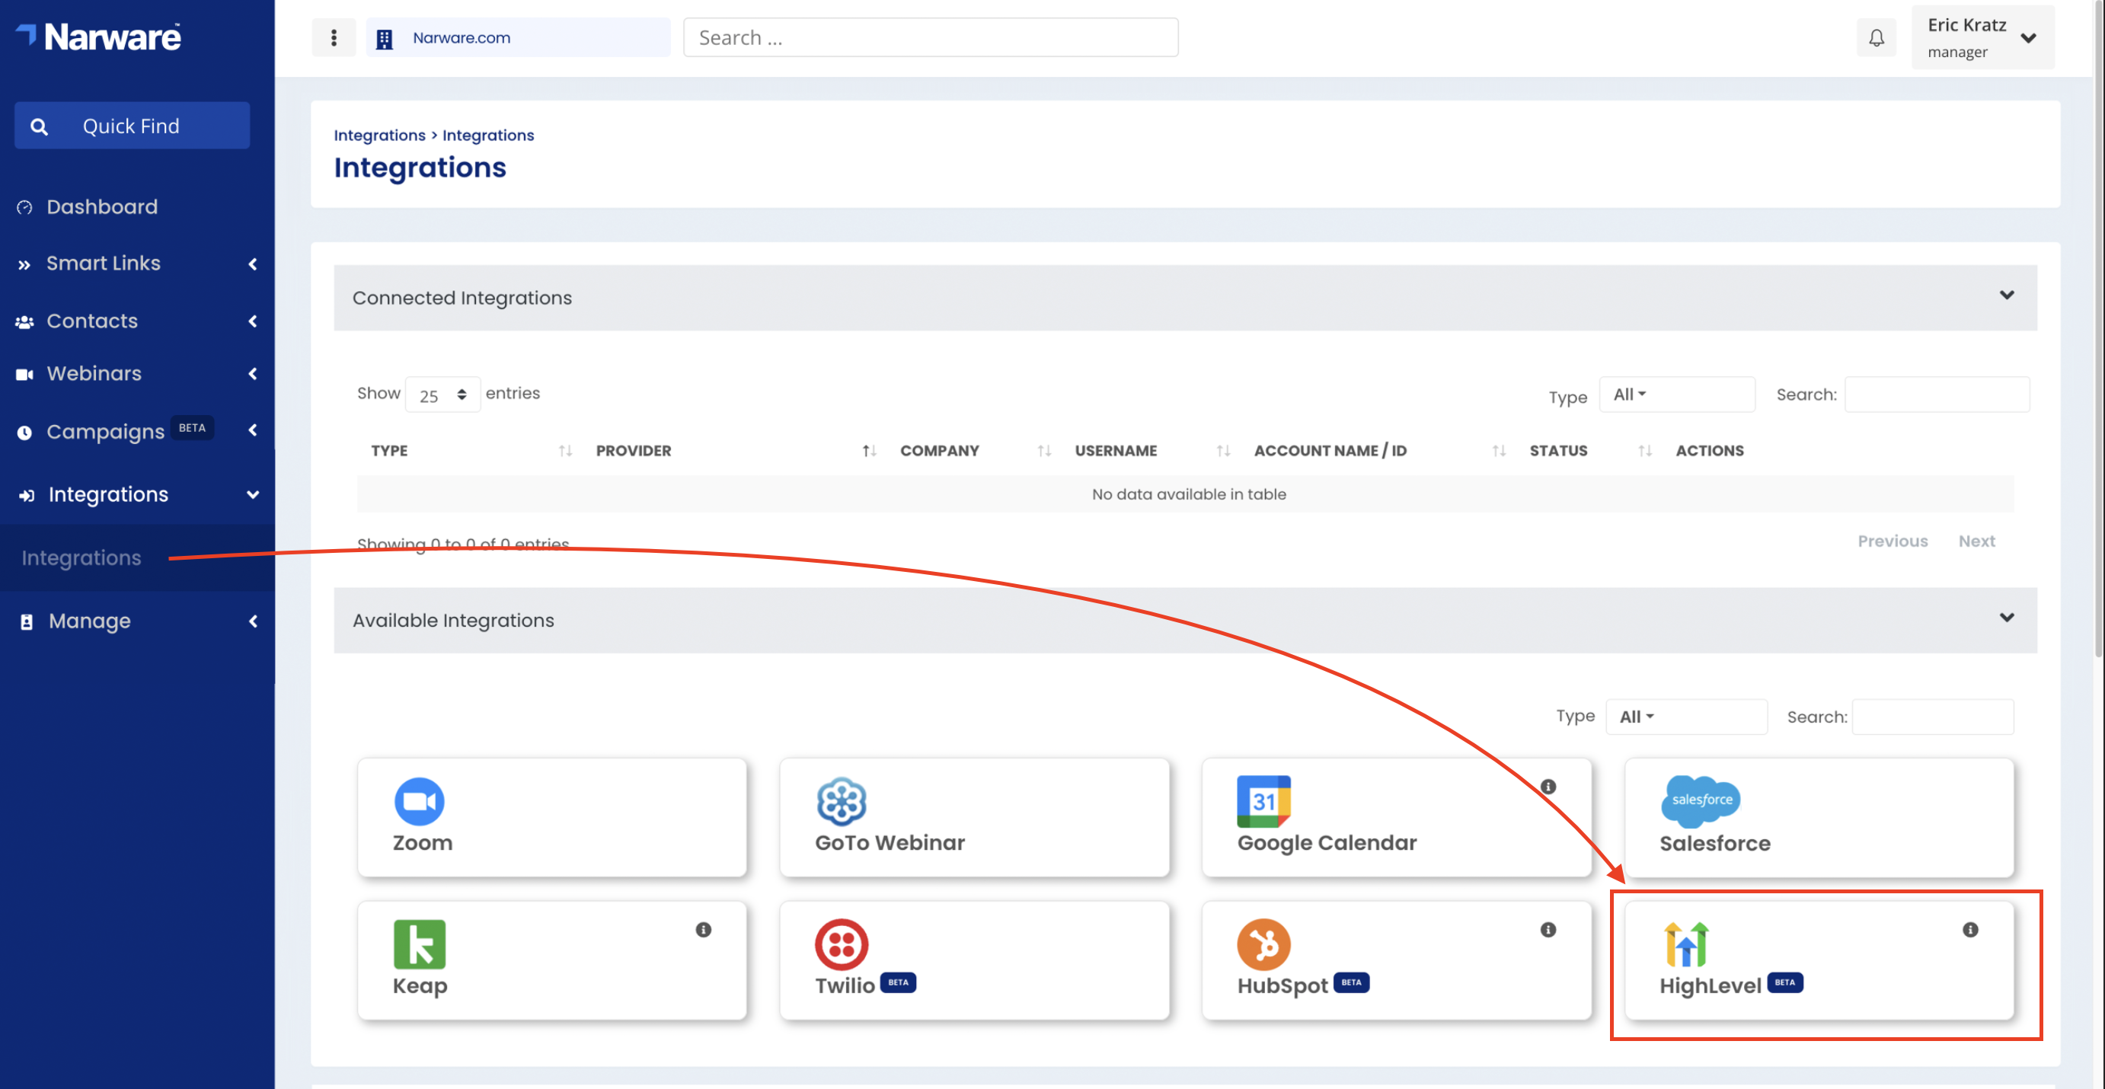Click the Integrations sign-in icon
The height and width of the screenshot is (1089, 2105).
(26, 495)
